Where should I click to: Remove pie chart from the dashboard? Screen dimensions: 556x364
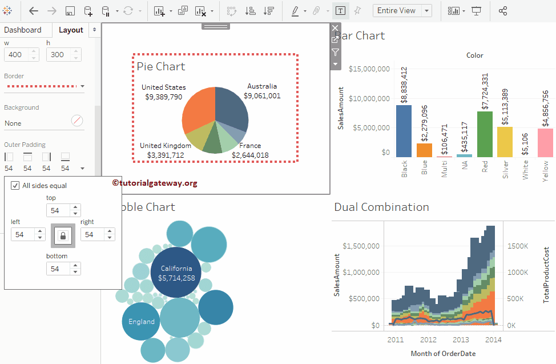click(335, 28)
